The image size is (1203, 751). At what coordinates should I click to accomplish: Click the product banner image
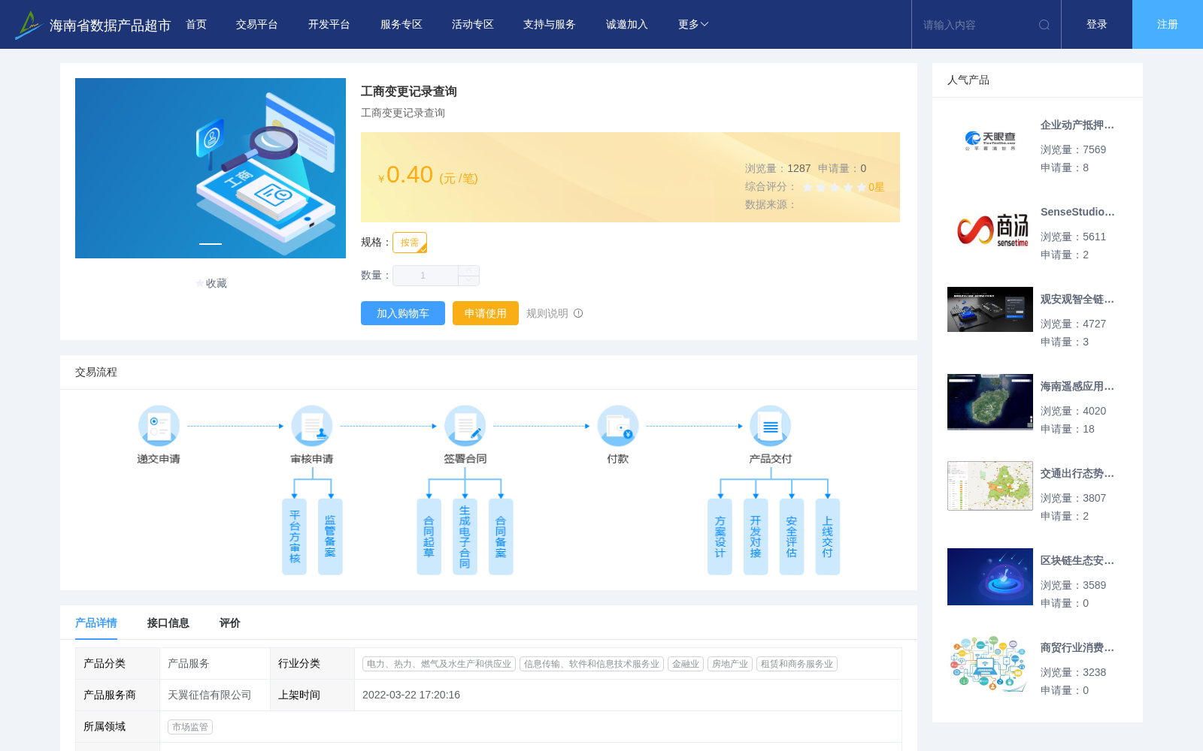211,168
